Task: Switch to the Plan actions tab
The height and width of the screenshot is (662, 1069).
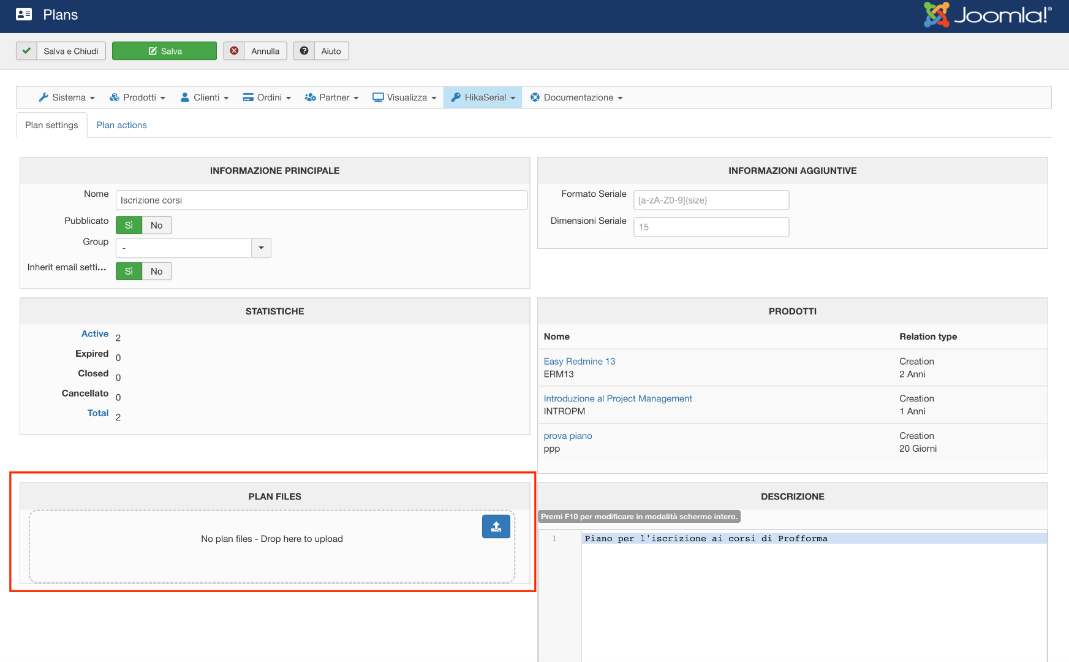Action: point(121,125)
